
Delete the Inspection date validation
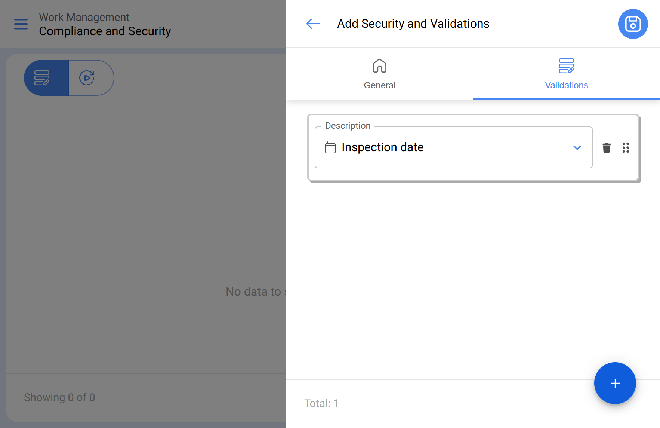tap(607, 148)
